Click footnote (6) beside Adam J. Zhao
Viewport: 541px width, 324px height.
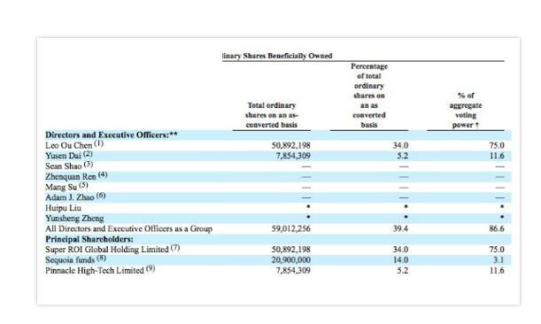pos(101,196)
